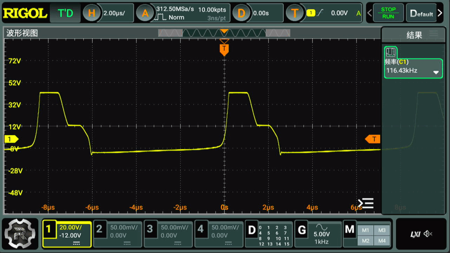The height and width of the screenshot is (253, 450).
Task: Click the generator sine waveform icon
Action: coord(321,227)
